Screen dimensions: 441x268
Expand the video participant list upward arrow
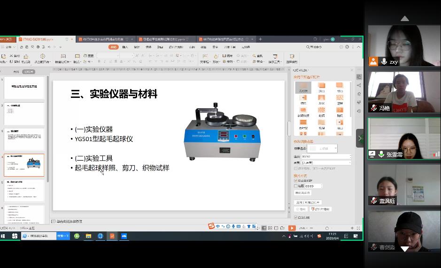pyautogui.click(x=404, y=19)
